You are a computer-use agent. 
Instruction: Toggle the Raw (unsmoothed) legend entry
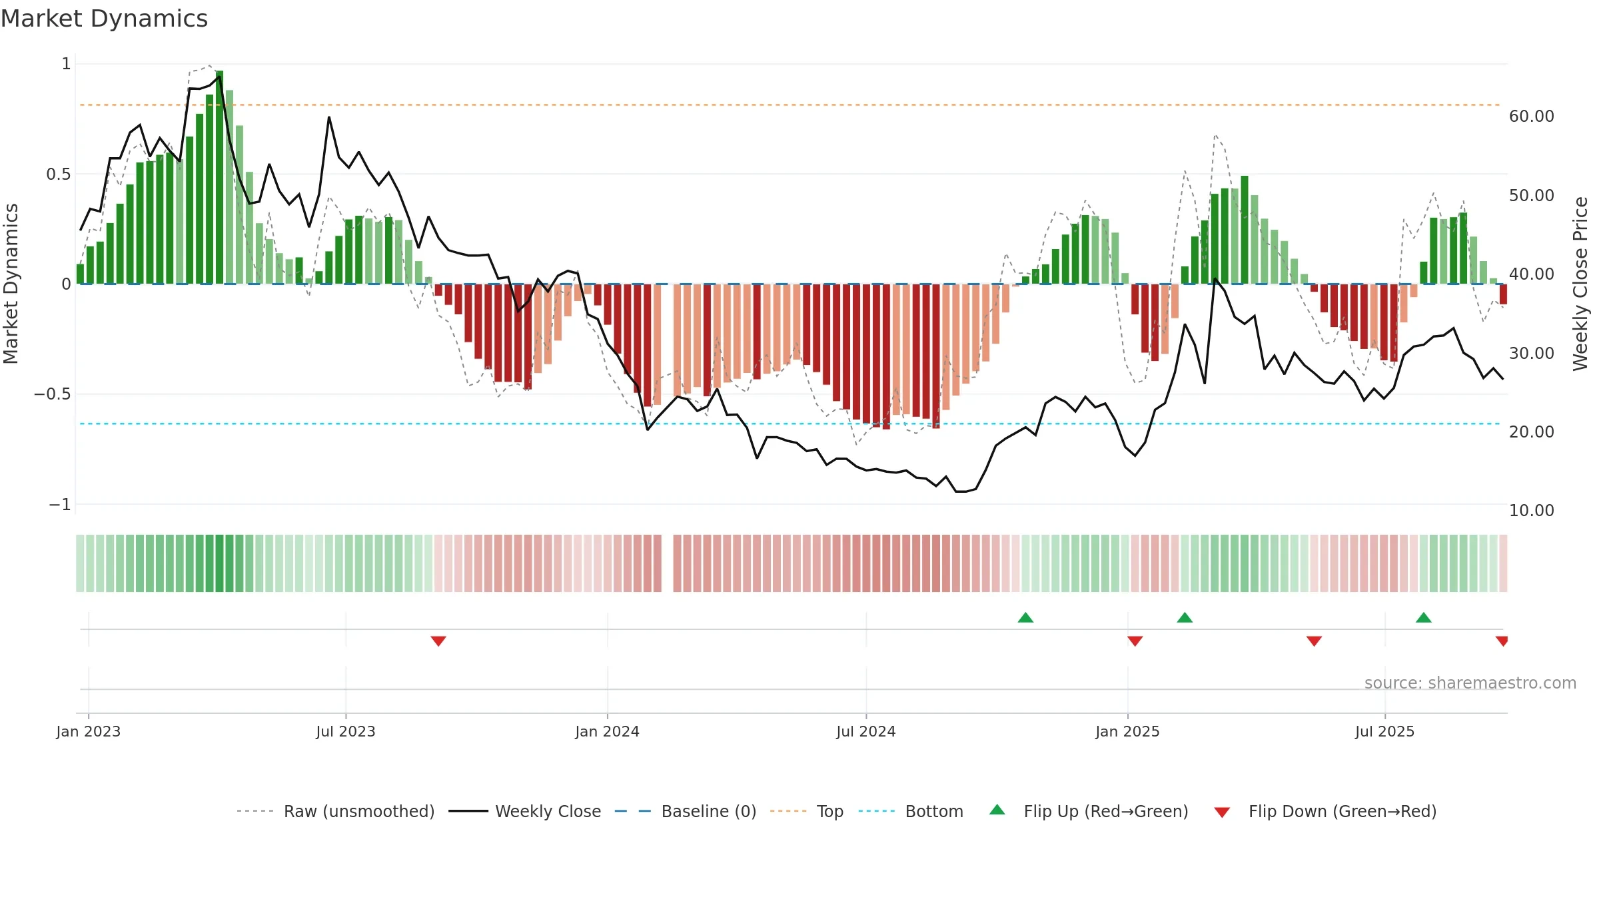(335, 811)
